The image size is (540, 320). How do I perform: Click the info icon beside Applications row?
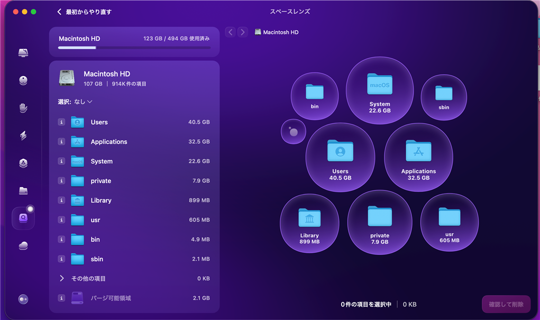click(61, 142)
